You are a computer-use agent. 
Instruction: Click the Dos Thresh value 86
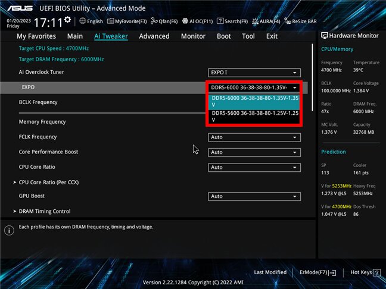coord(356,214)
